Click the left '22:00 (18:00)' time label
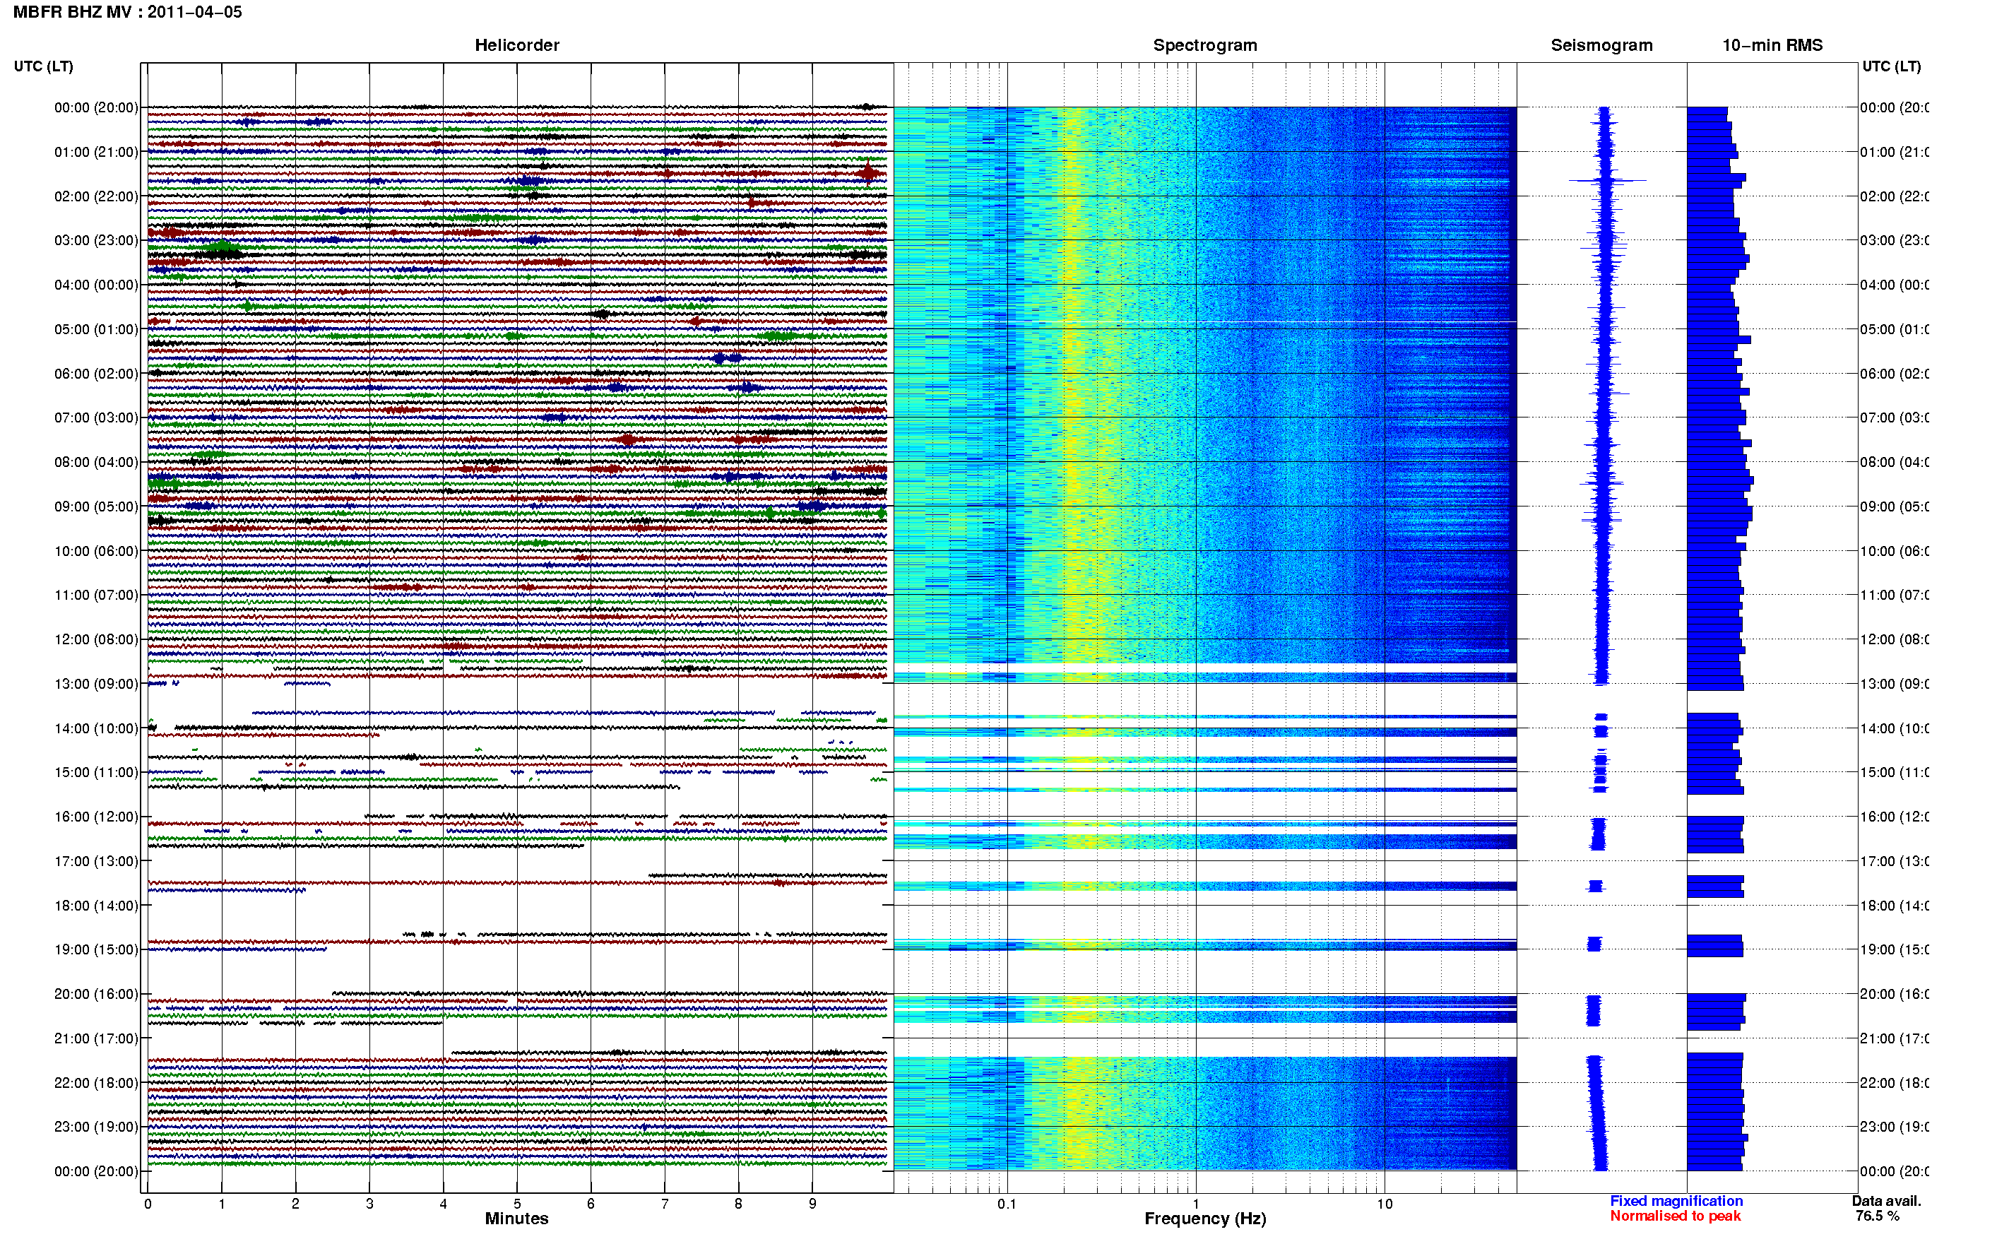This screenshot has height=1256, width=2009. (96, 1083)
